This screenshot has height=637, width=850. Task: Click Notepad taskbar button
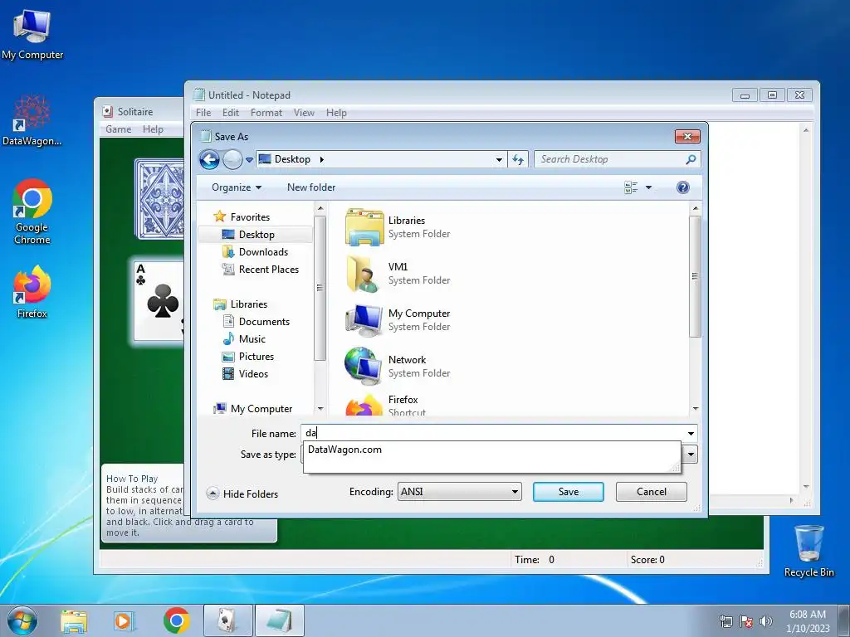point(279,620)
